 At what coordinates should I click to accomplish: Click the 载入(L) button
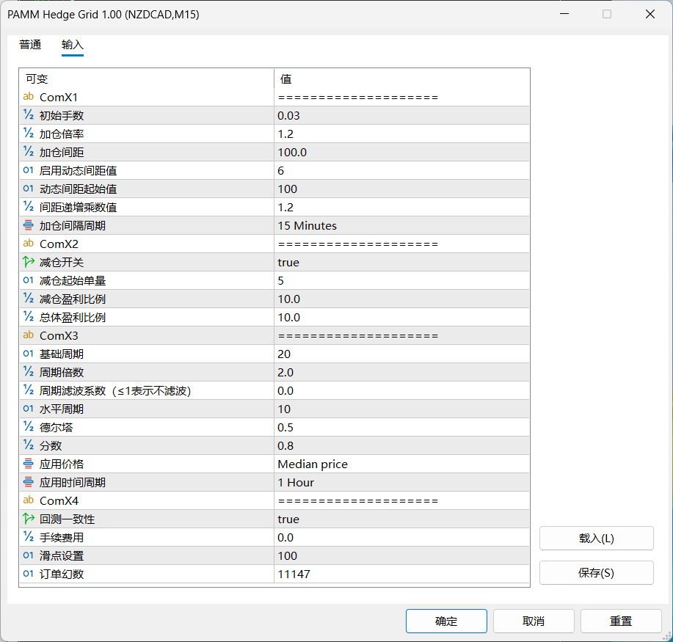[x=596, y=538]
